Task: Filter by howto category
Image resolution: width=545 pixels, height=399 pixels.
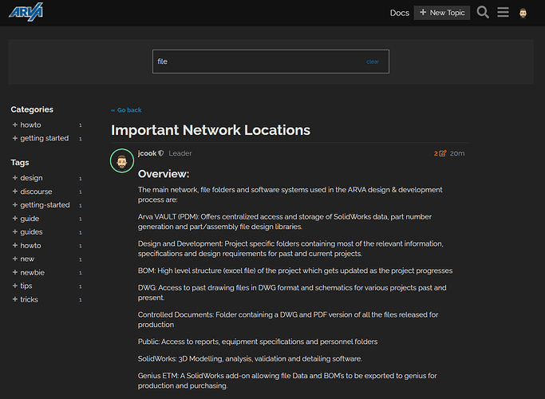Action: click(x=47, y=124)
